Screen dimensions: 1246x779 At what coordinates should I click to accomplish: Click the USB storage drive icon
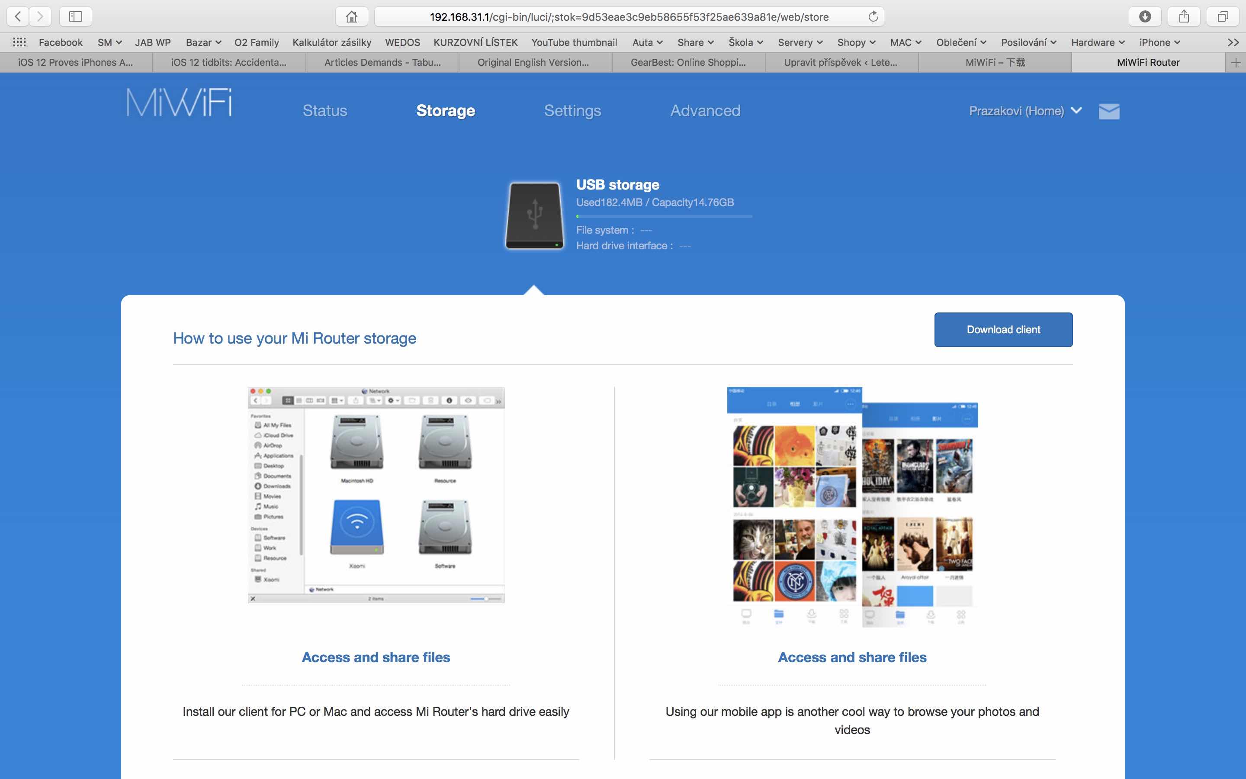[x=534, y=216]
